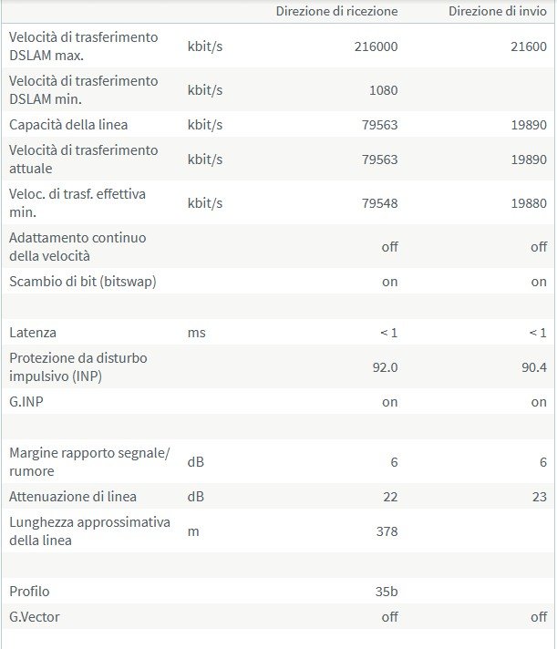Select the "Adattamento continuo della velocità" label

click(x=77, y=247)
